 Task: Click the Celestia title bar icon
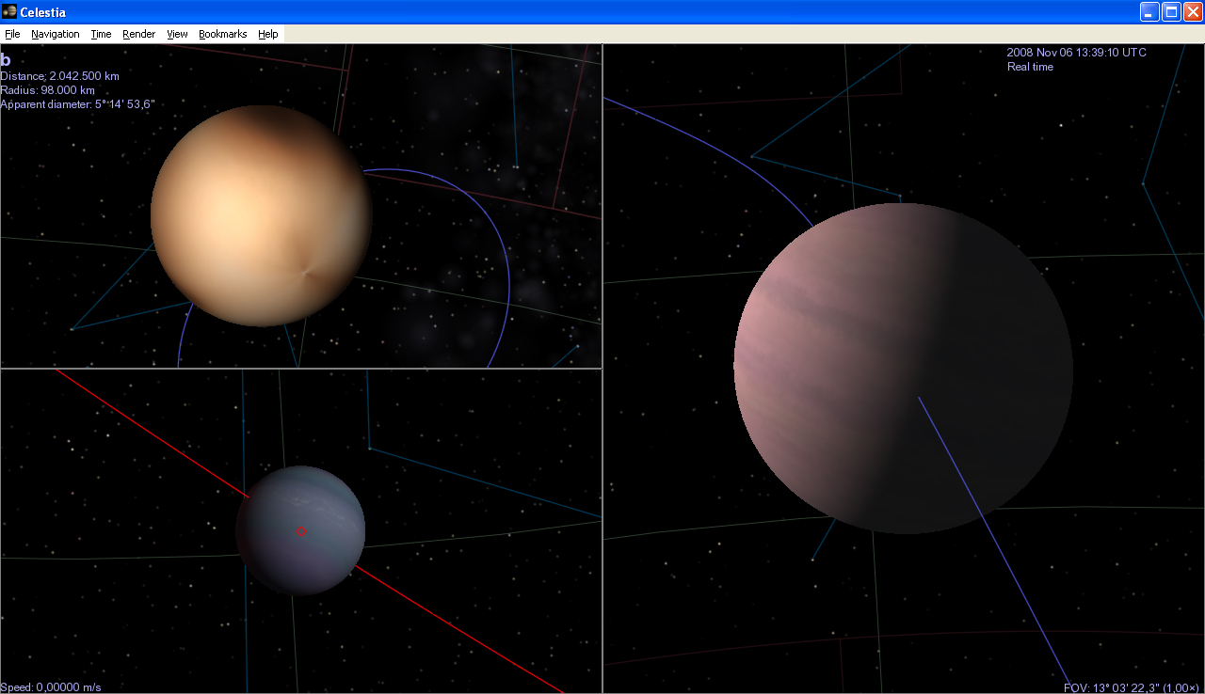click(x=9, y=11)
